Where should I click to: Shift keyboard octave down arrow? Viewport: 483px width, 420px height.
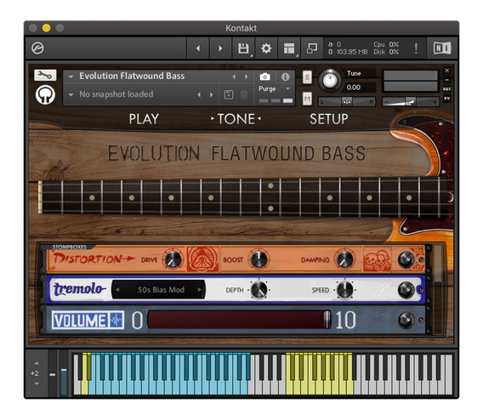pos(37,383)
